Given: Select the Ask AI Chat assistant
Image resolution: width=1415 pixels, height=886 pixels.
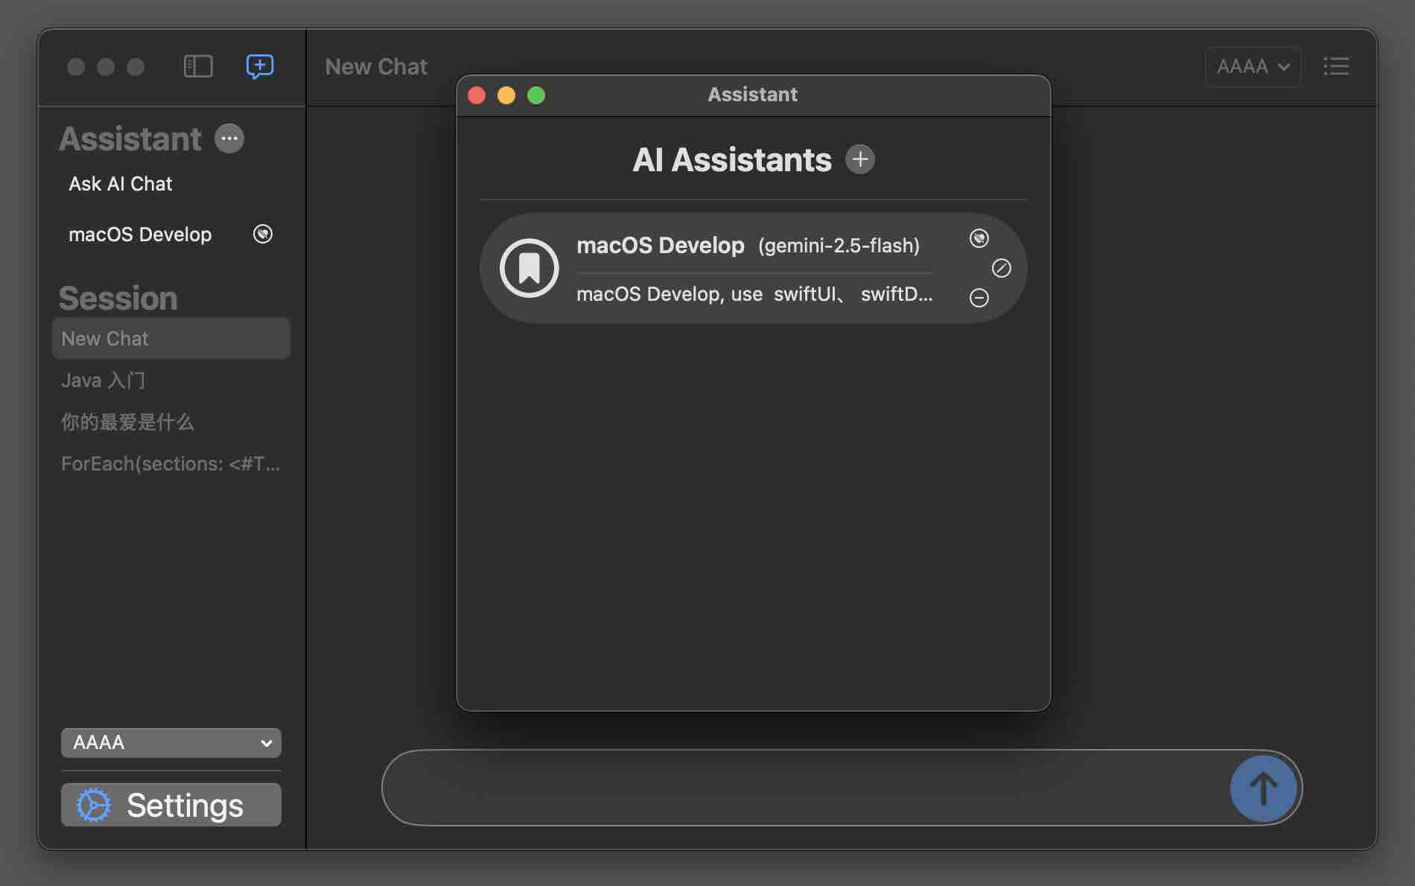Looking at the screenshot, I should coord(120,183).
